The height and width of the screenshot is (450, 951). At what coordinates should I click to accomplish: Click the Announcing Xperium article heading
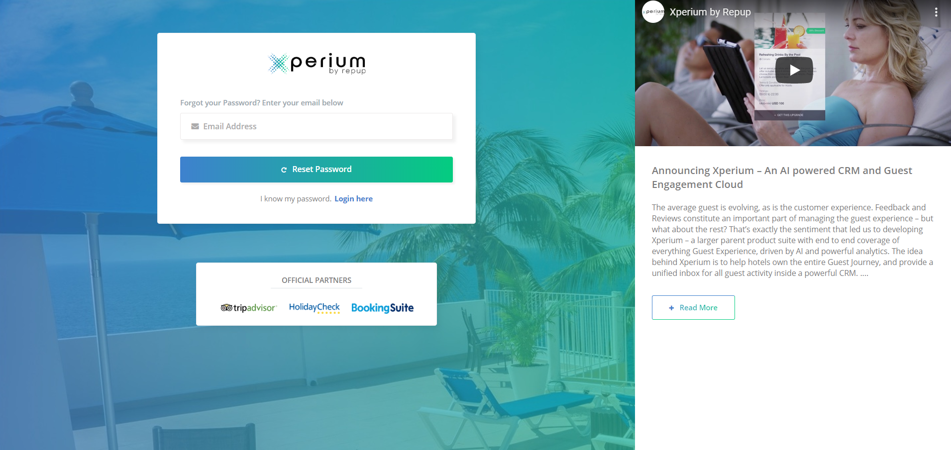tap(782, 178)
